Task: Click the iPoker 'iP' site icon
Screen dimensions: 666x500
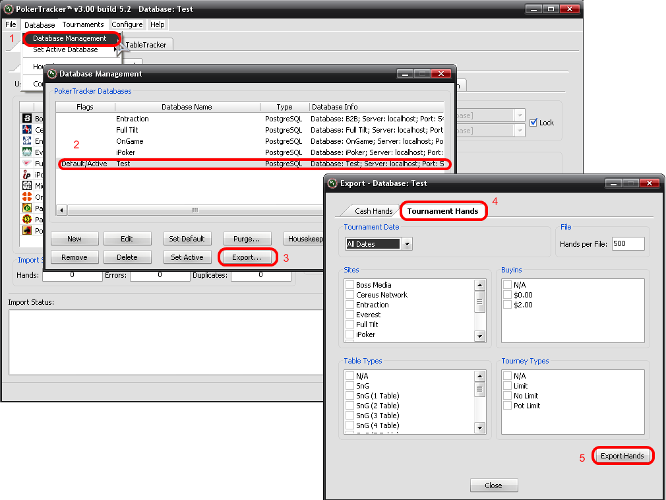Action: (x=27, y=174)
